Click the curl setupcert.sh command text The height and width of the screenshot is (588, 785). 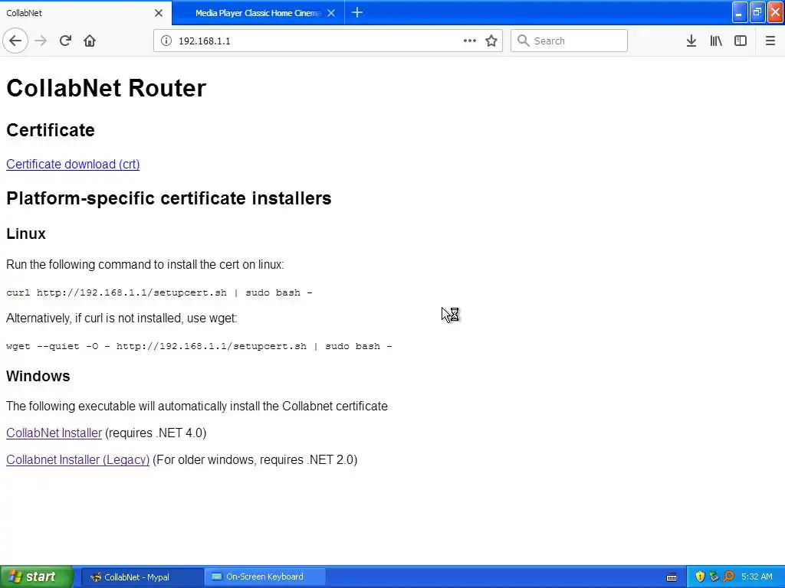pyautogui.click(x=159, y=292)
